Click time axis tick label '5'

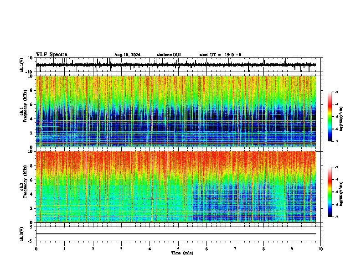point(178,249)
